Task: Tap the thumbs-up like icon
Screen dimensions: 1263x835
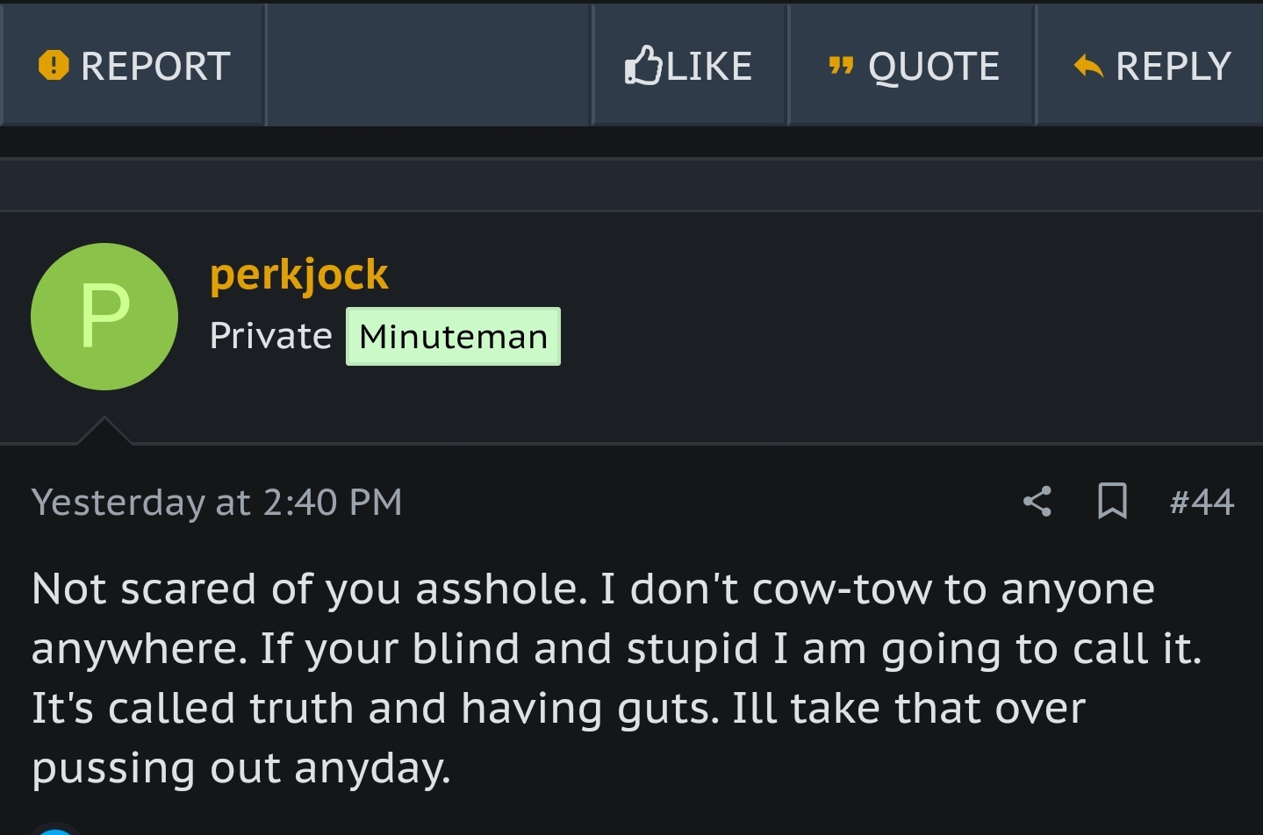Action: point(642,65)
